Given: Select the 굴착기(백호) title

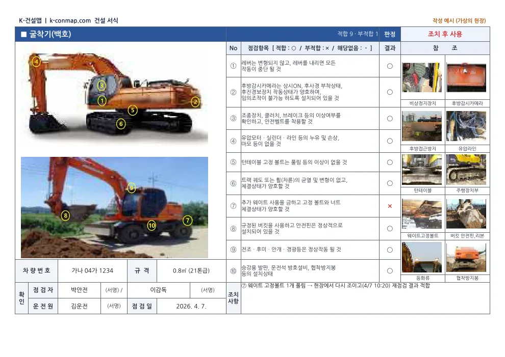Looking at the screenshot, I should coord(50,34).
